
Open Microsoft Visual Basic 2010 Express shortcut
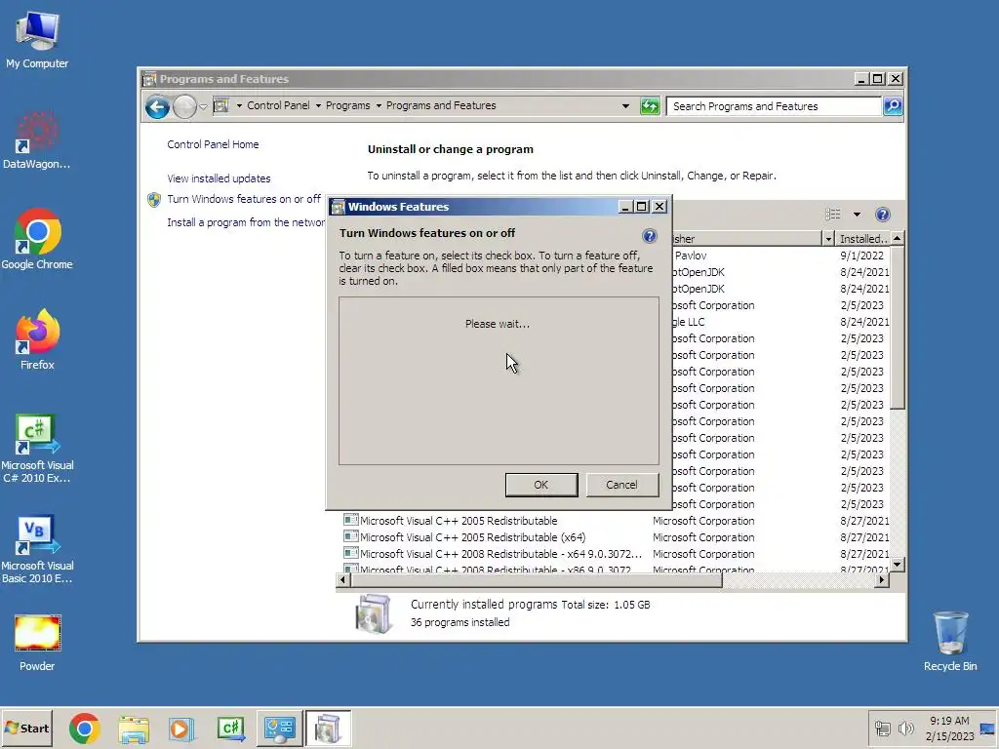(x=37, y=549)
